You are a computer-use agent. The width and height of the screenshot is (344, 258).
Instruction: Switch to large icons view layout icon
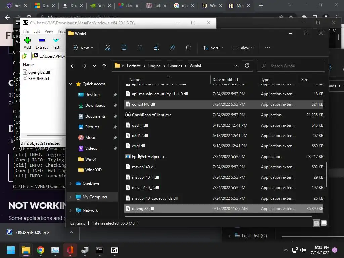point(324,223)
